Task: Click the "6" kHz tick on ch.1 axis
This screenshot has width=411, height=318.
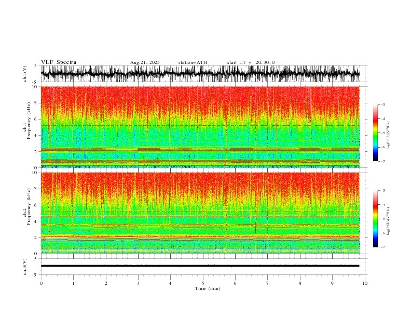Action: (x=36, y=119)
